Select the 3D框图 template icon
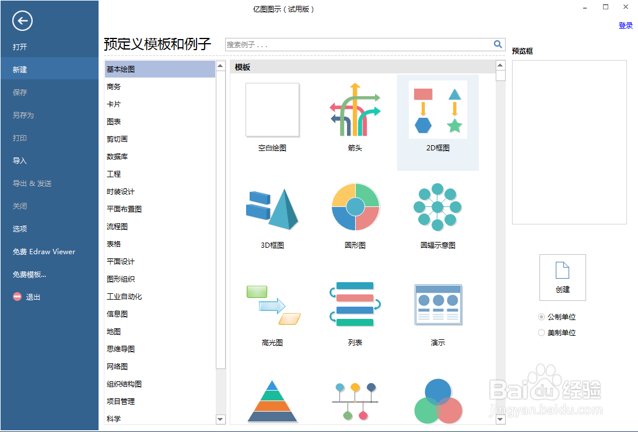 tap(272, 209)
